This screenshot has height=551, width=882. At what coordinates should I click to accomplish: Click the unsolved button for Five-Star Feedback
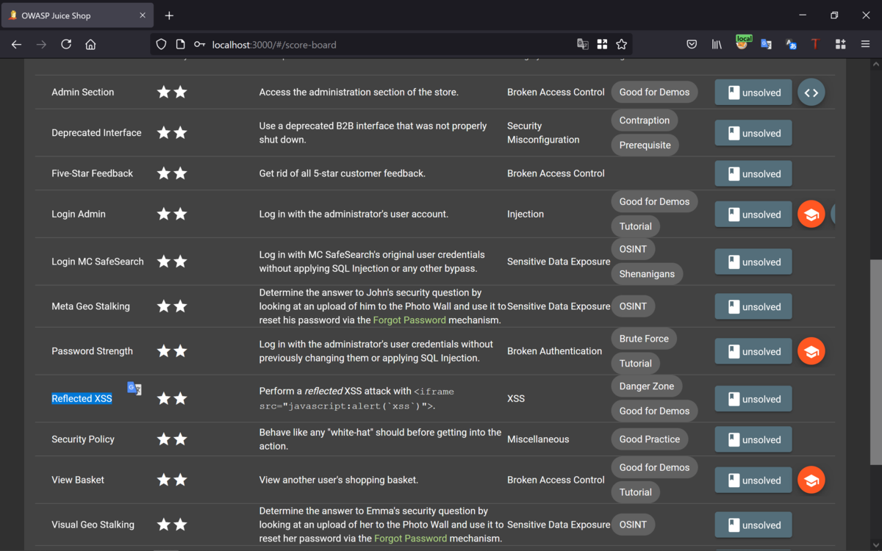[x=753, y=174]
